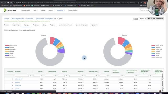Click the share icon in the address bar
The height and width of the screenshot is (94, 168).
(138, 3)
